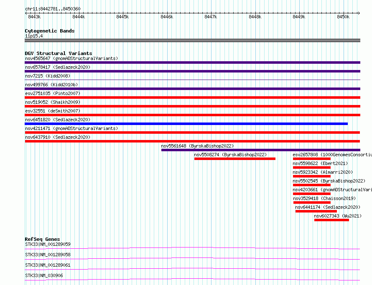The height and width of the screenshot is (285, 372).
Task: Click the gray 11p15.4 cytogenetic band
Action: [x=192, y=40]
